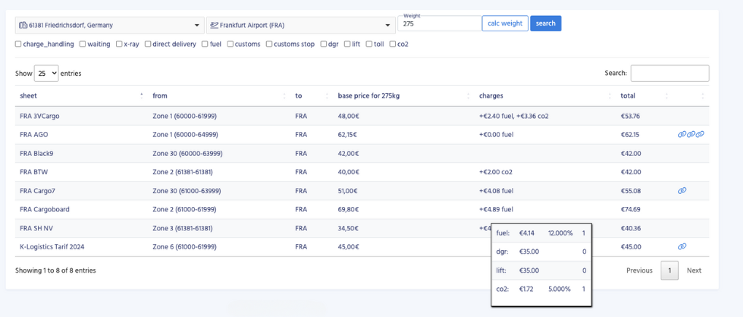Go to the Next page
The image size is (743, 317).
[x=693, y=270]
